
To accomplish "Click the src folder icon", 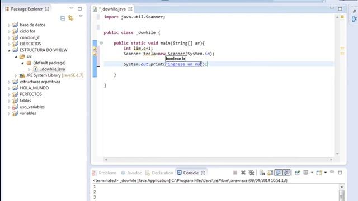I will pyautogui.click(x=22, y=56).
